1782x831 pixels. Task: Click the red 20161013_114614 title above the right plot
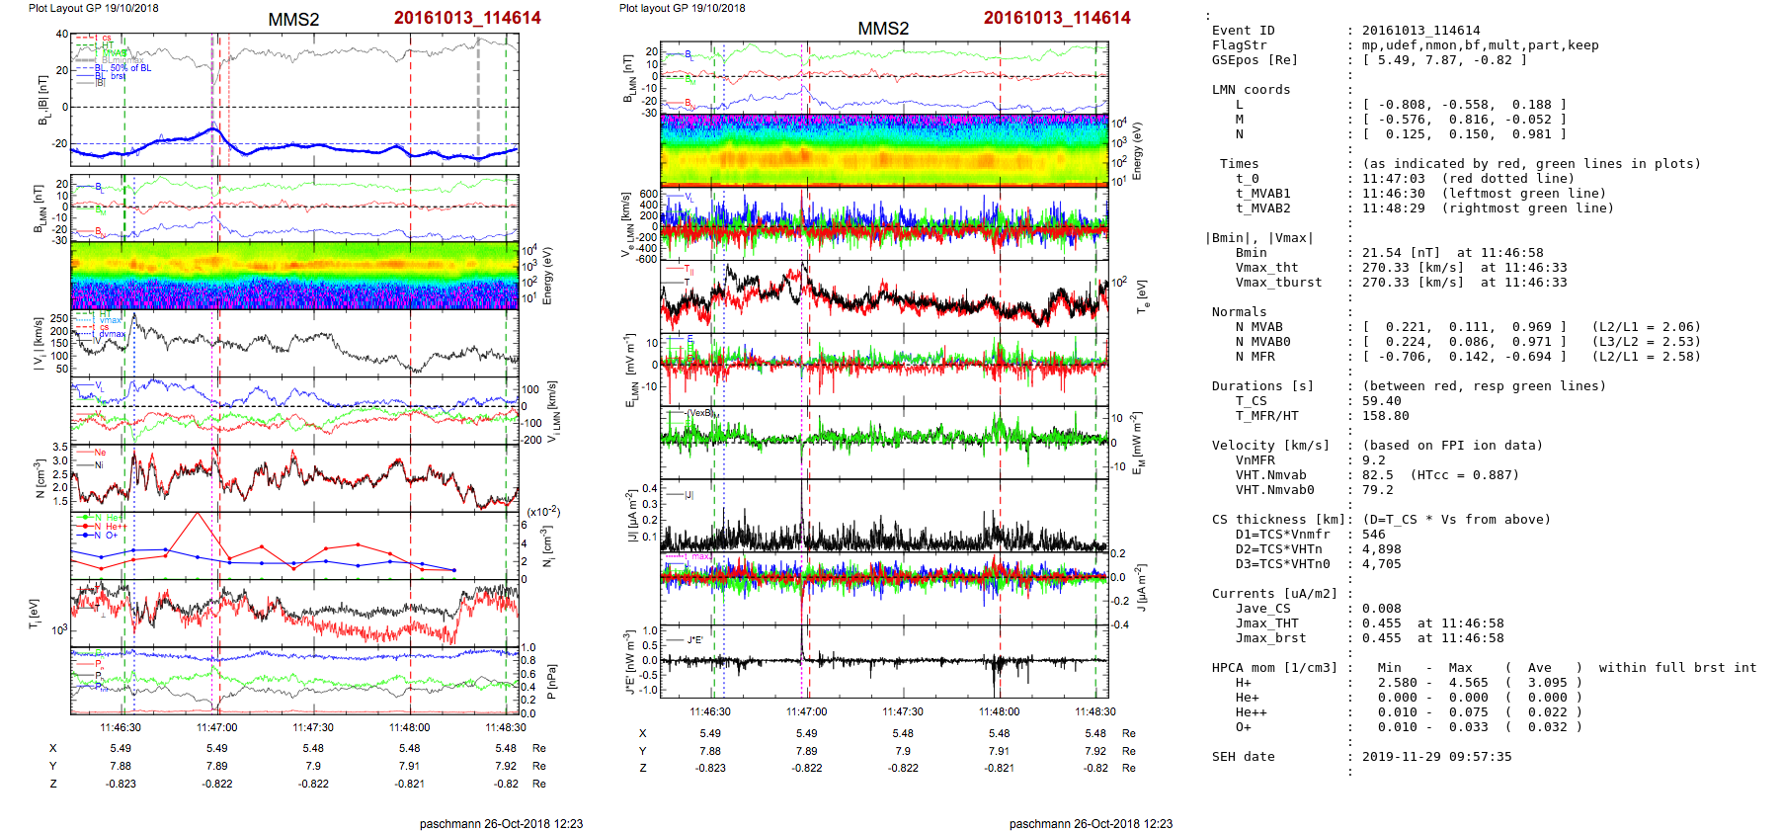click(x=1057, y=18)
